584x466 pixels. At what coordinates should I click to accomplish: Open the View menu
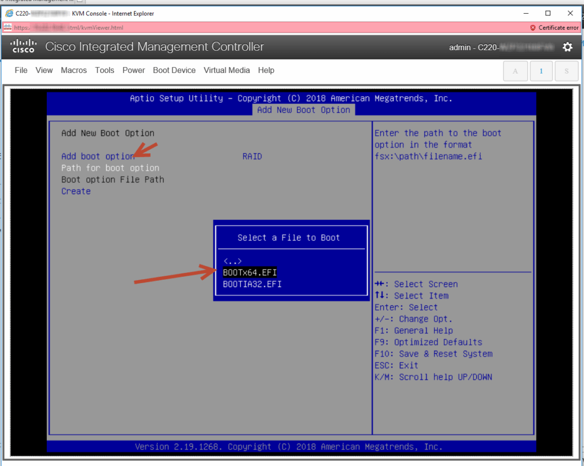pos(44,70)
